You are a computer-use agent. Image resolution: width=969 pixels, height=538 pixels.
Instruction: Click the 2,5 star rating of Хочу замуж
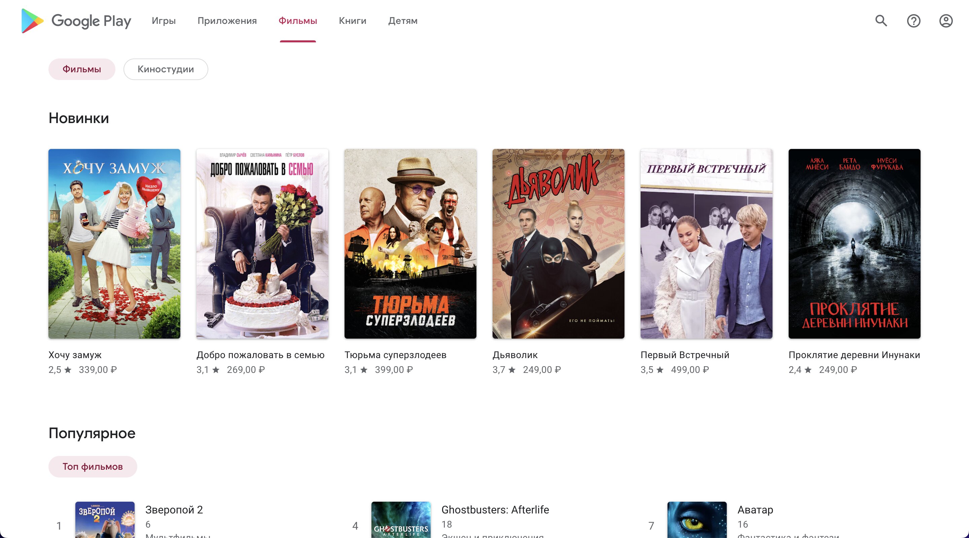coord(60,370)
